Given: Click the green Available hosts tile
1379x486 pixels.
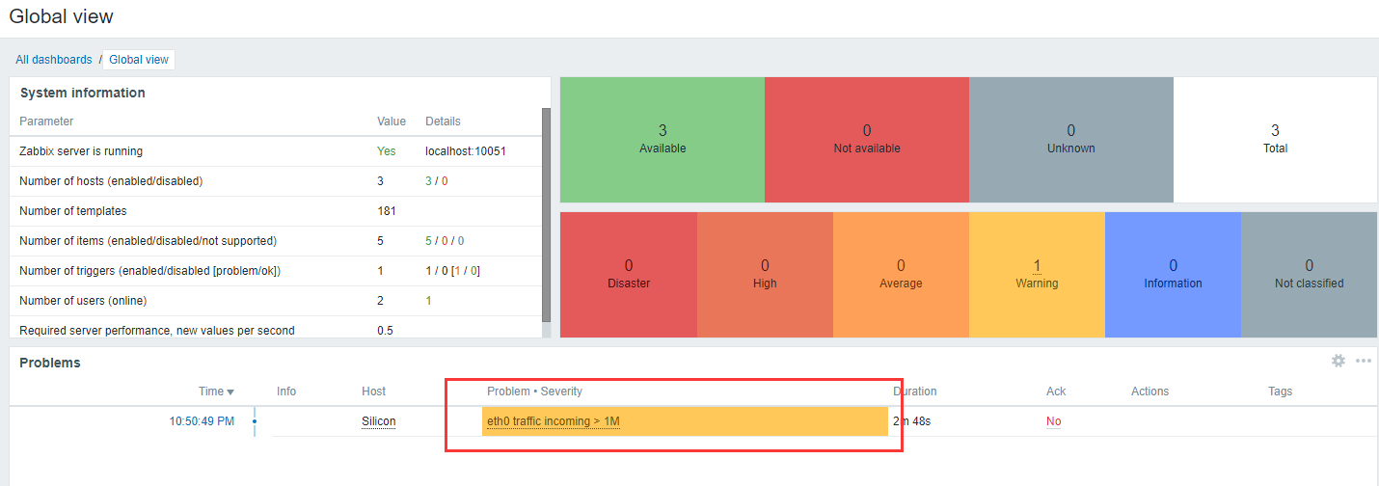Looking at the screenshot, I should click(x=662, y=139).
